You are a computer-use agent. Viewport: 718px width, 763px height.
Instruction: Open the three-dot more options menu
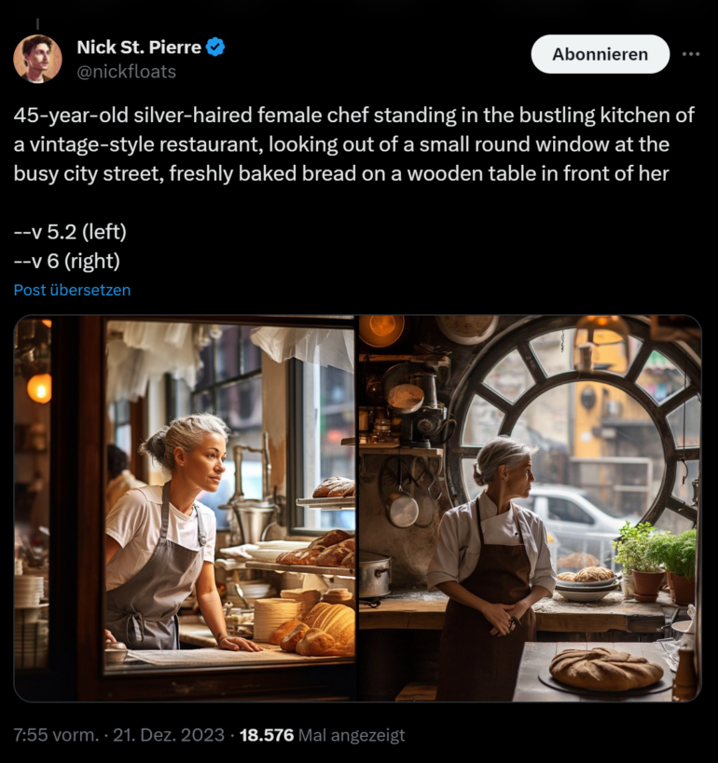tap(690, 54)
